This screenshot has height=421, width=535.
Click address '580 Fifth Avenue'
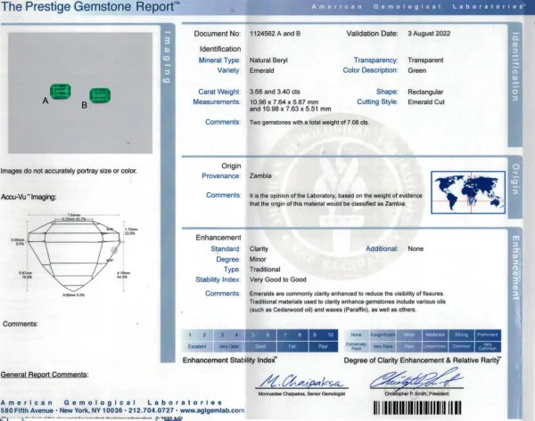point(27,410)
